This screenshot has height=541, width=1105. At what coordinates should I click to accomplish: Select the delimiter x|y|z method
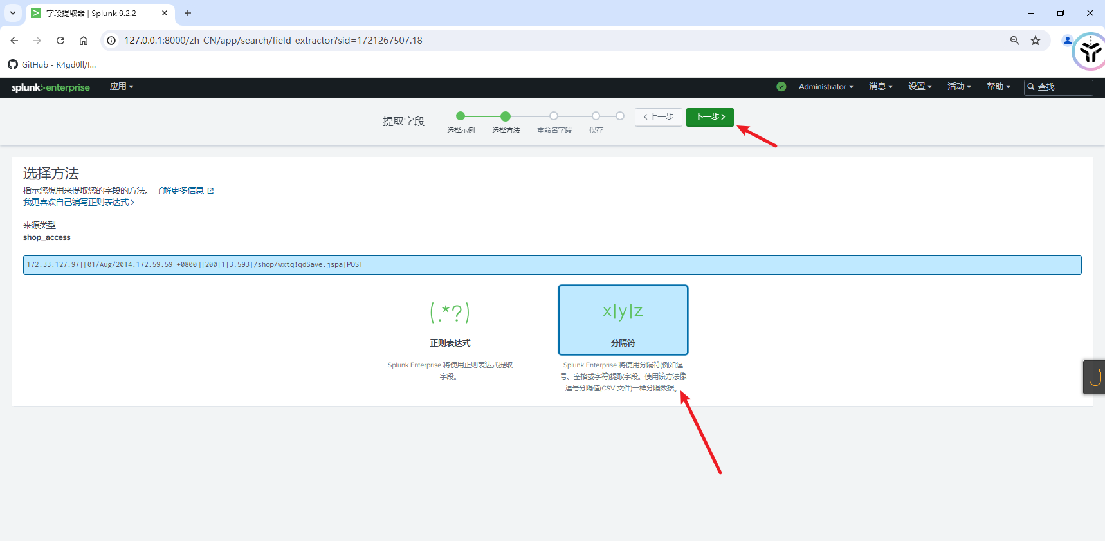623,320
